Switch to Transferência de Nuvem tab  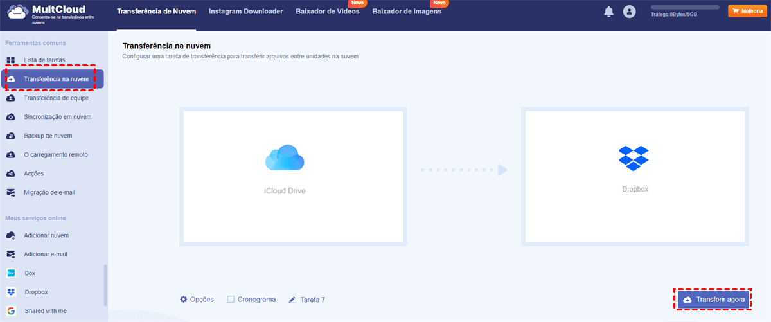157,12
